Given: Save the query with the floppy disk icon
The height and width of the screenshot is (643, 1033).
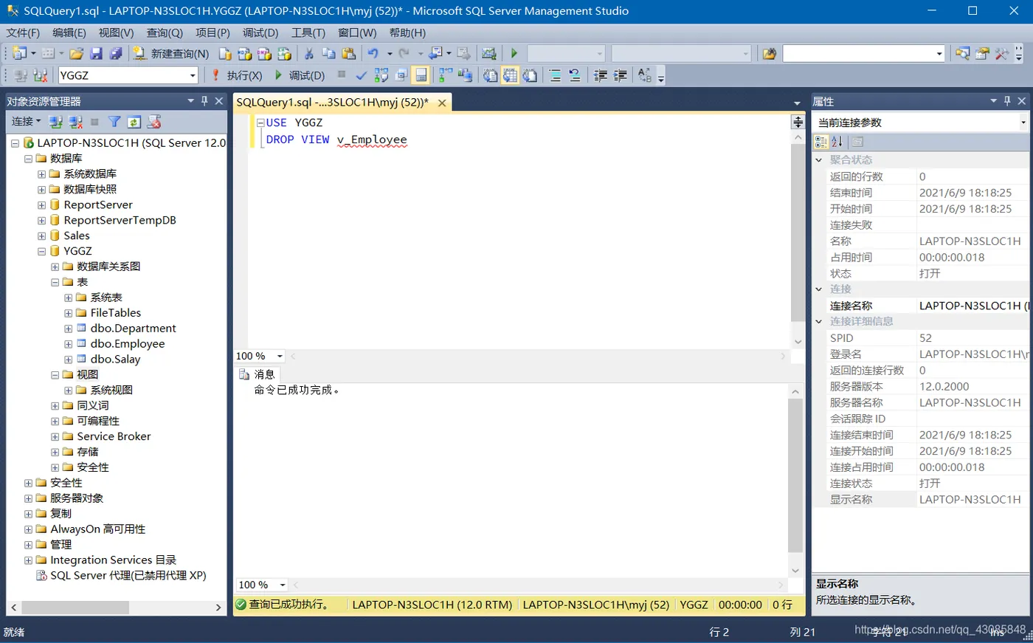Looking at the screenshot, I should click(x=96, y=54).
